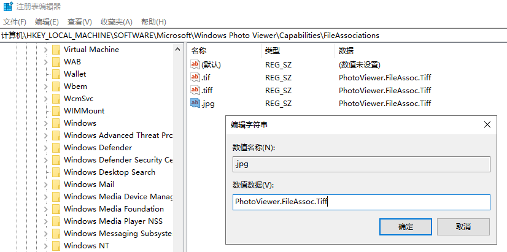Click the Wallet folder icon
Image resolution: width=507 pixels, height=252 pixels.
pyautogui.click(x=56, y=74)
